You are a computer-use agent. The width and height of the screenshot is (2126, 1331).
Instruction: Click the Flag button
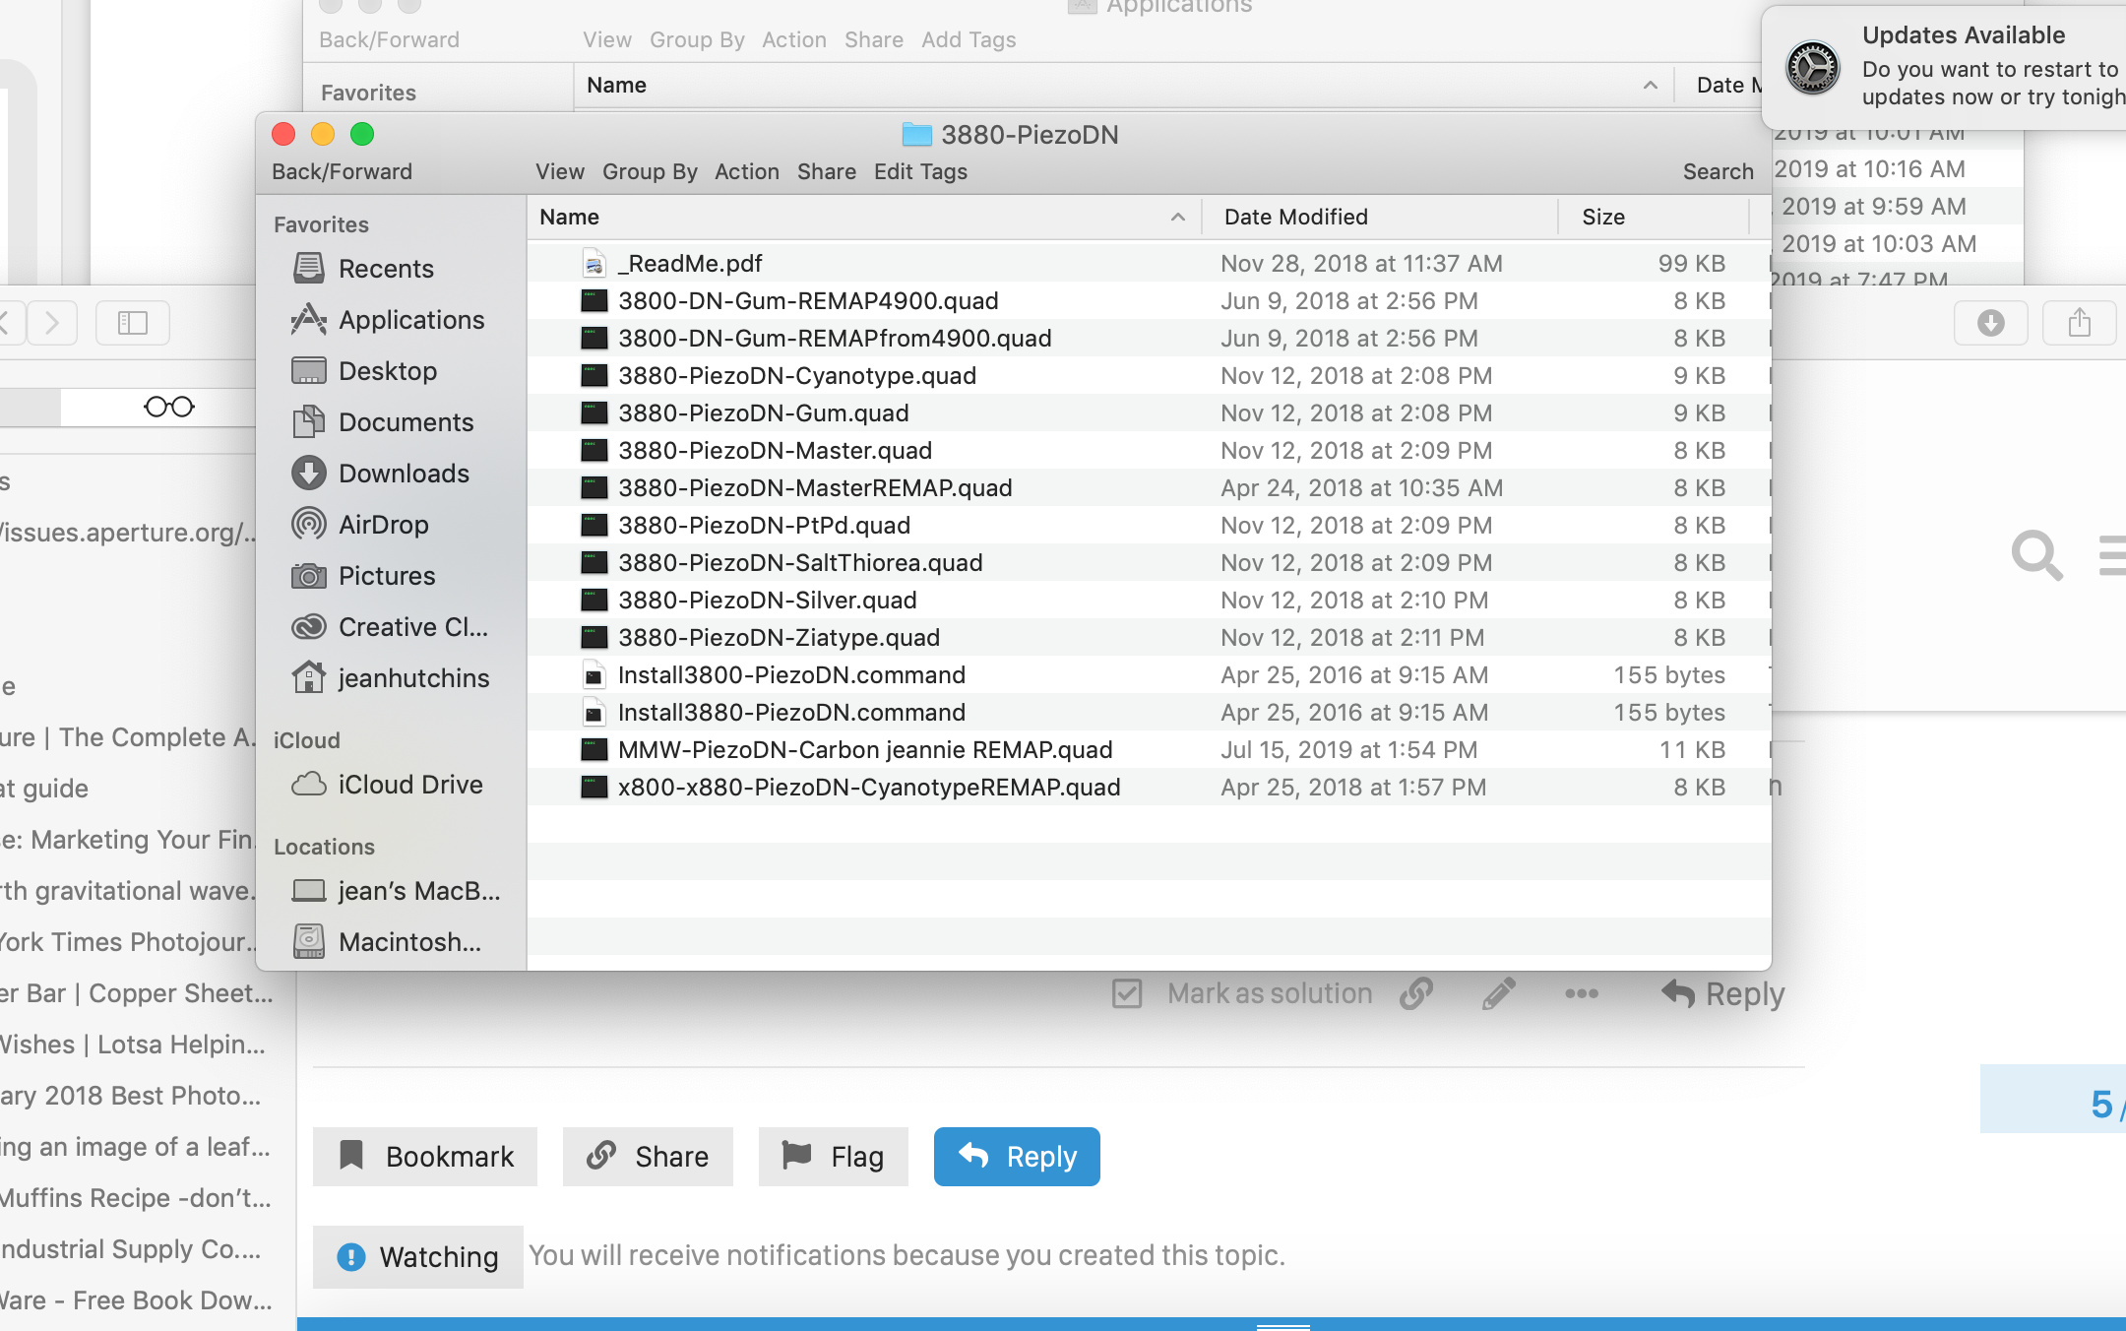pos(833,1157)
